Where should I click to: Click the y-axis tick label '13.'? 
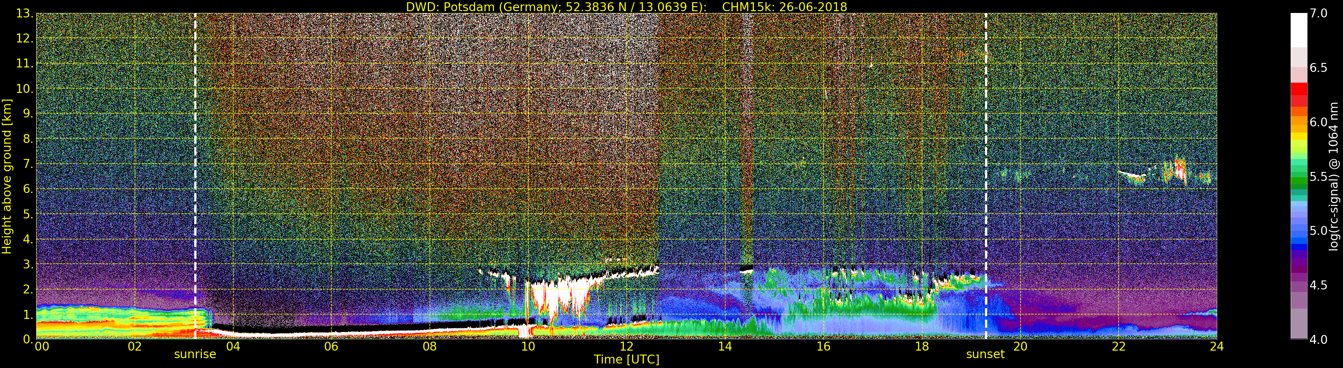coord(25,13)
